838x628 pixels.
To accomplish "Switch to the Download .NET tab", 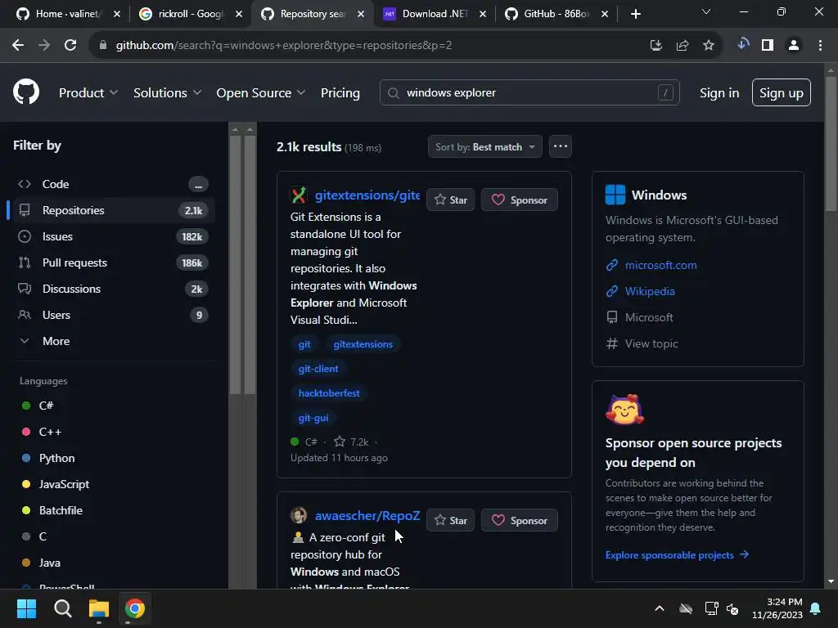I will click(x=434, y=14).
